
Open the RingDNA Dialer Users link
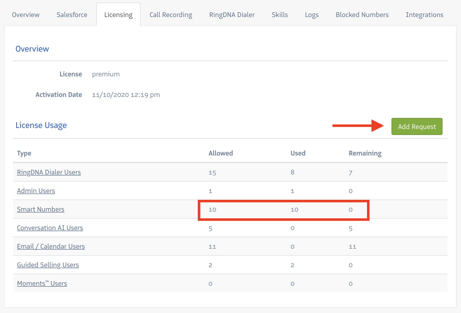(x=49, y=172)
